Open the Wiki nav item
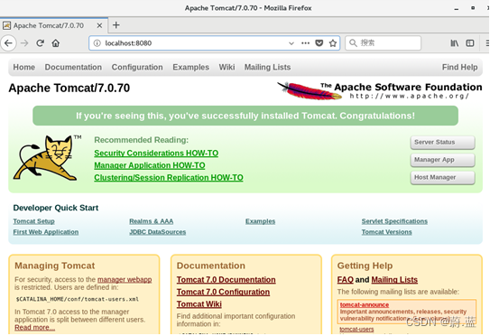Screen dimensions: 490x336 tap(227, 67)
